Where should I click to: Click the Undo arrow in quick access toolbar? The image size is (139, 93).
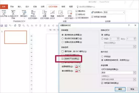pos(10,26)
